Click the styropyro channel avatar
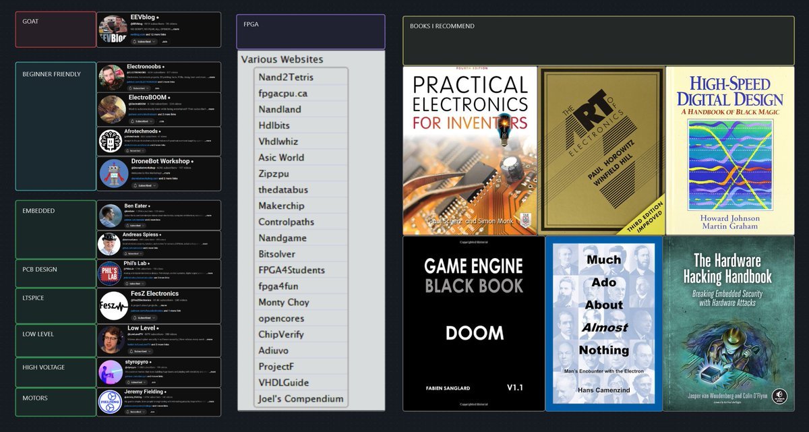Screen dimensions: 809x432 [110, 373]
